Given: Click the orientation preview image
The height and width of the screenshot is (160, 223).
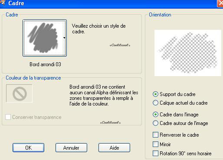Looking at the screenshot, I should (x=188, y=53).
